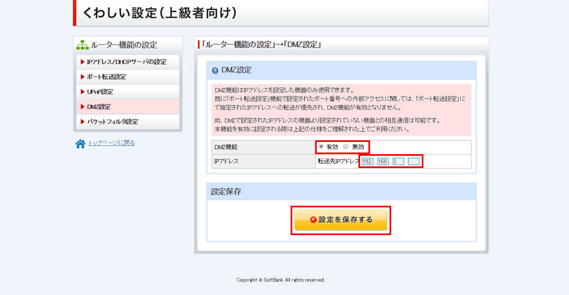Open IPアドレス/DHCPサーバの設定 menu

(128, 62)
